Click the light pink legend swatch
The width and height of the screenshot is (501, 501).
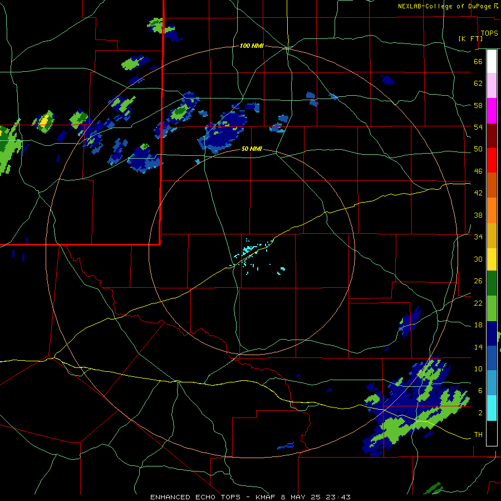coord(492,85)
